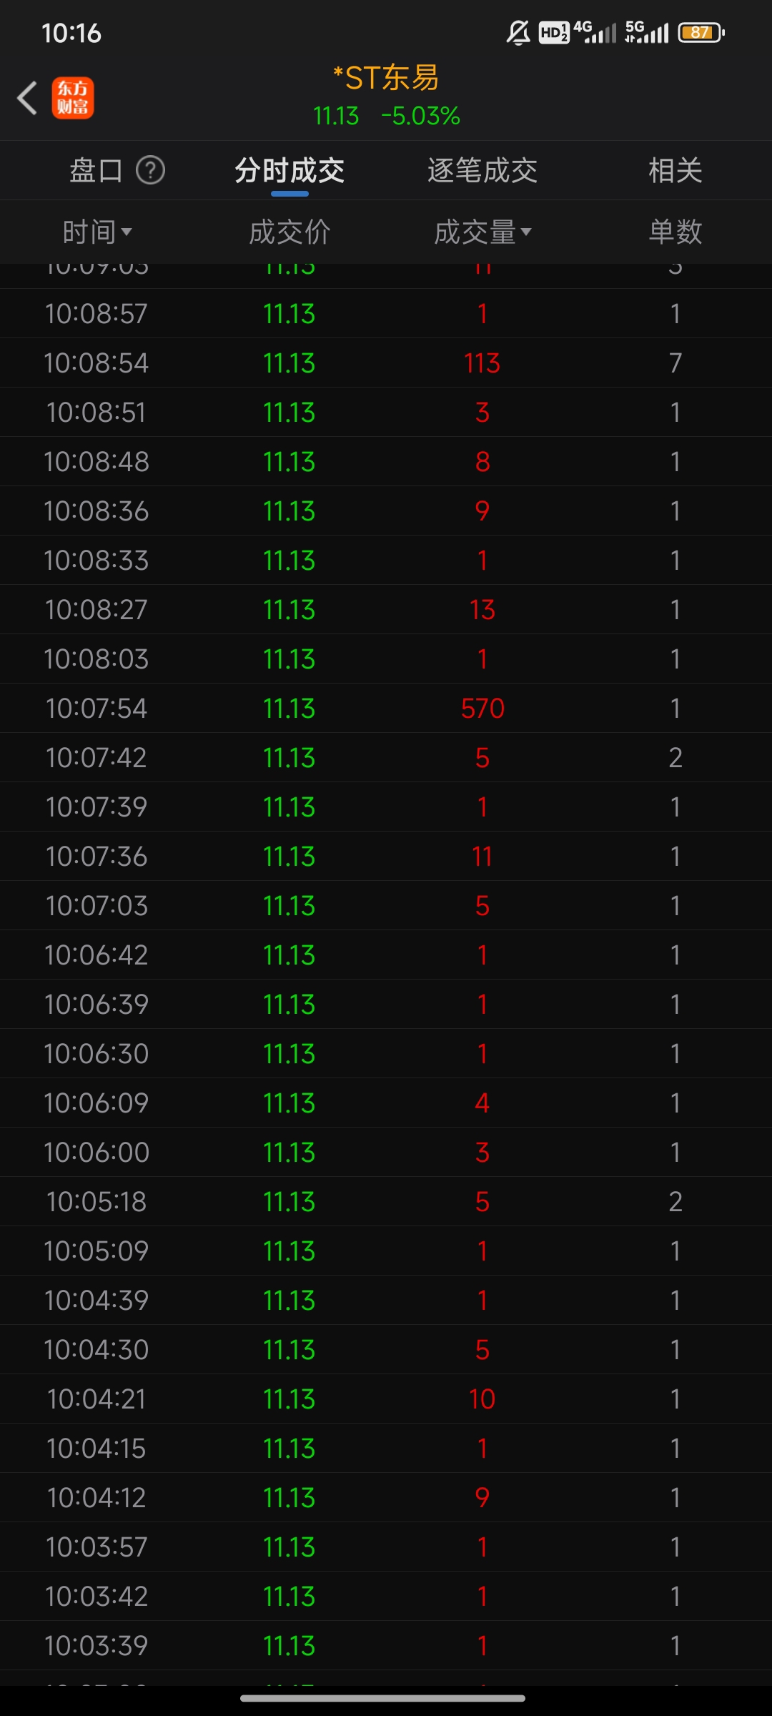This screenshot has height=1716, width=772.
Task: Open the 相关 tab
Action: point(675,170)
